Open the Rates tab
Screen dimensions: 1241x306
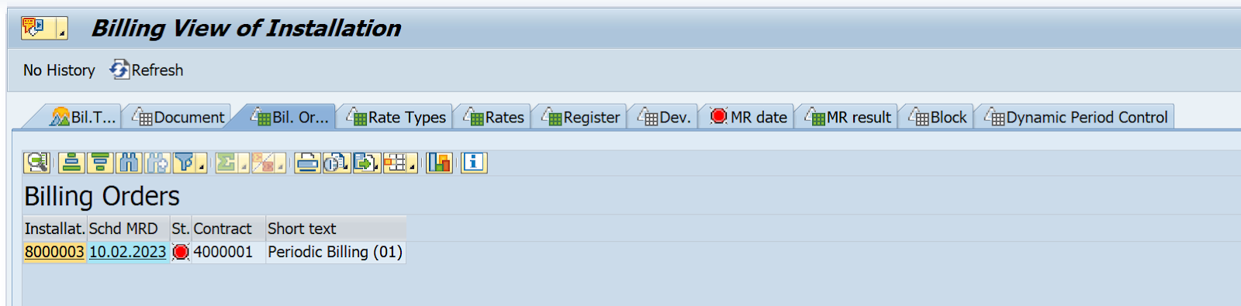pos(494,117)
